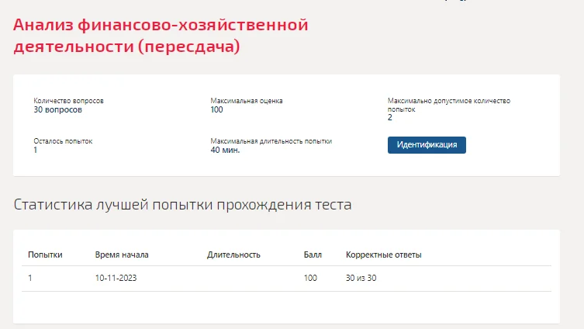Click the score 100 in the attempt row
Viewport: 584px width, 329px height.
(310, 278)
